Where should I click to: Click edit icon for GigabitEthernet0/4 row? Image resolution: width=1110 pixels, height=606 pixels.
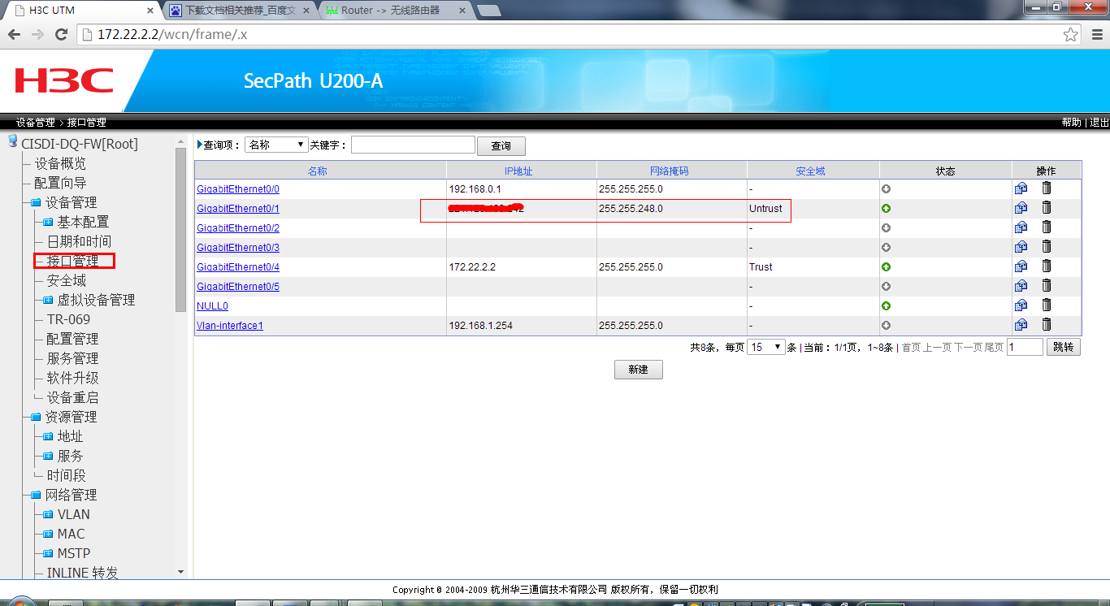(x=1021, y=266)
